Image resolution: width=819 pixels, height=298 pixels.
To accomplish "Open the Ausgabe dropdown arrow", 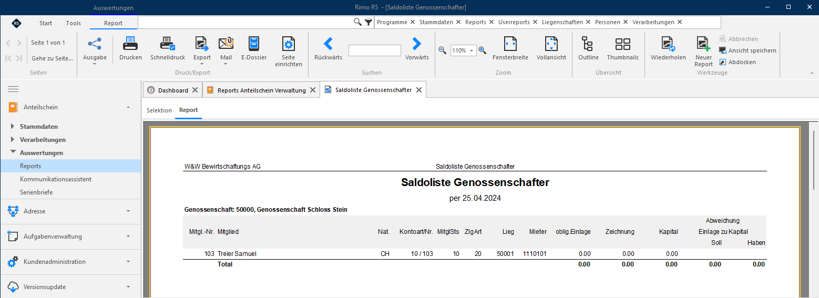I will coord(95,64).
